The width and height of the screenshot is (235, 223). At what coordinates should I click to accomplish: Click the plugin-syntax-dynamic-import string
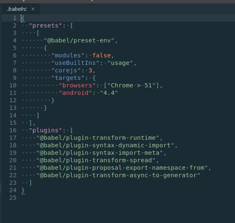click(x=105, y=145)
